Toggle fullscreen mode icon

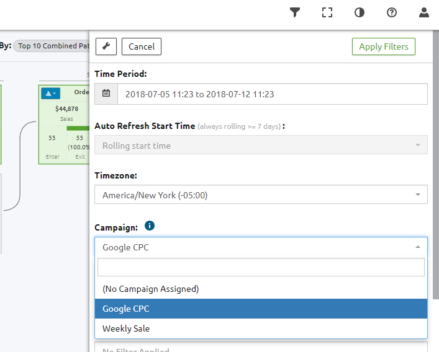[x=327, y=12]
